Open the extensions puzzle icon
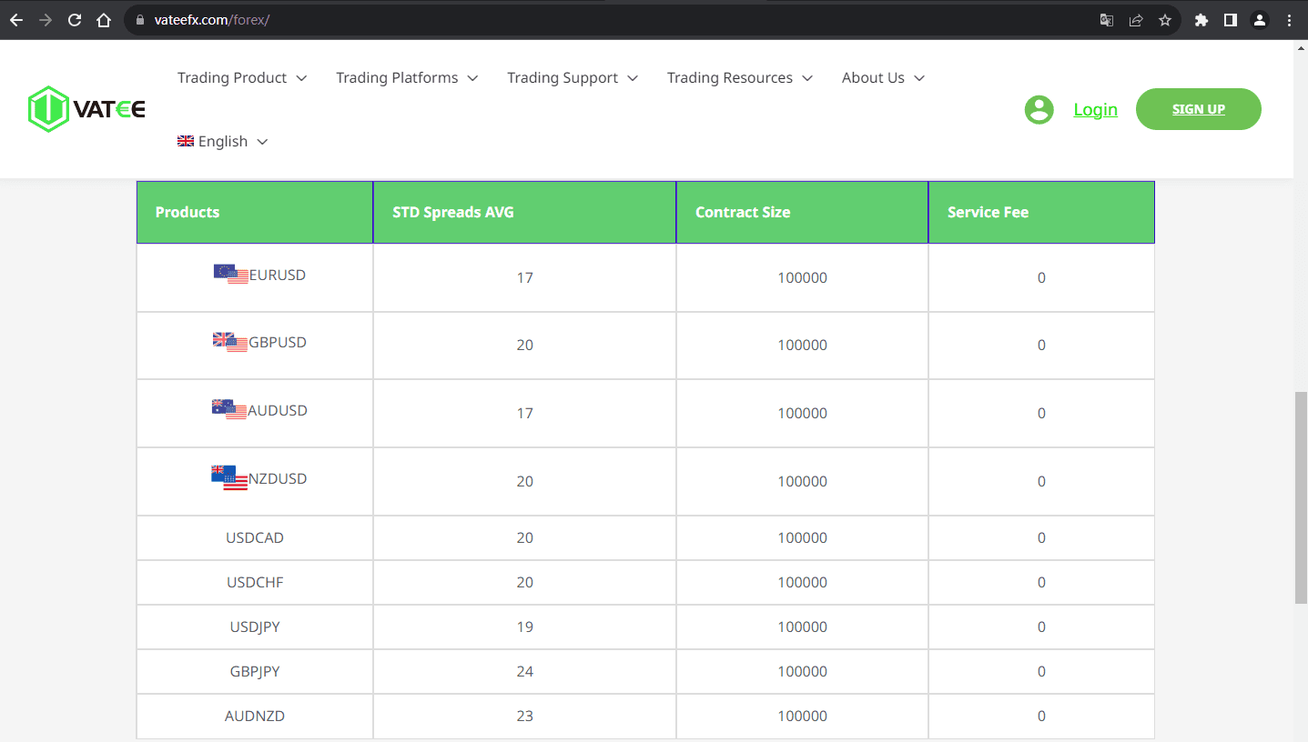Screen dimensions: 1308x742 1202,20
